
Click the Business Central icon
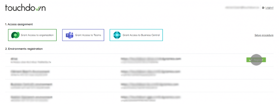tap(117, 35)
